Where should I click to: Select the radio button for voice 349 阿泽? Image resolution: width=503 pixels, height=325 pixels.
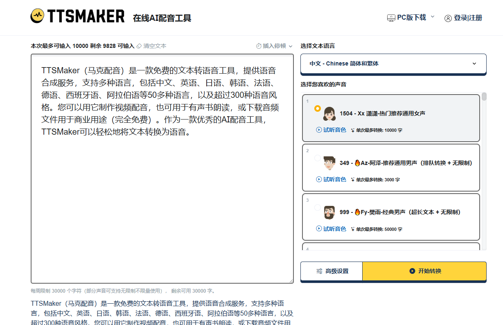pos(318,158)
